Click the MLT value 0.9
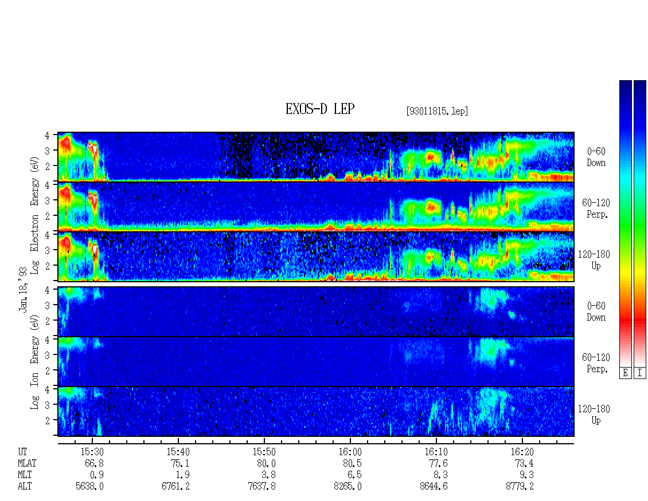Image resolution: width=648 pixels, height=501 pixels. click(97, 475)
